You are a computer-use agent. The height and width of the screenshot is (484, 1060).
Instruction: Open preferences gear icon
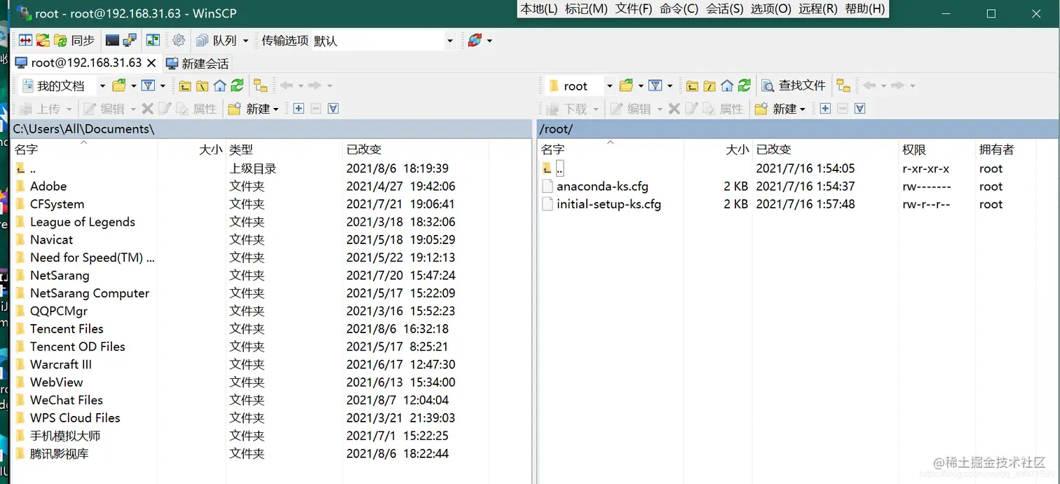[179, 41]
